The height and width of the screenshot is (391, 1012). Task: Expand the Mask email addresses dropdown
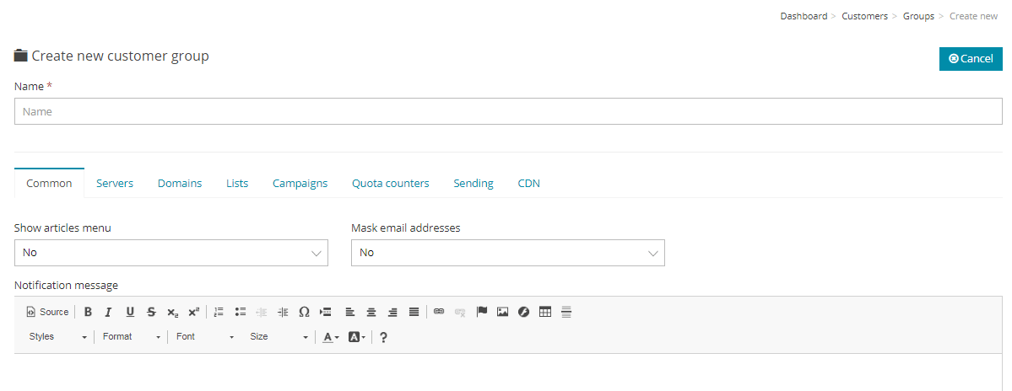click(x=507, y=253)
